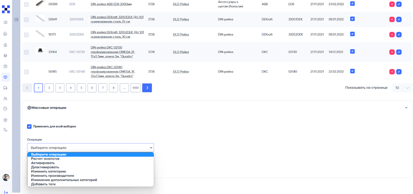Toggle the active checkbox for DKC 02140

pyautogui.click(x=352, y=71)
